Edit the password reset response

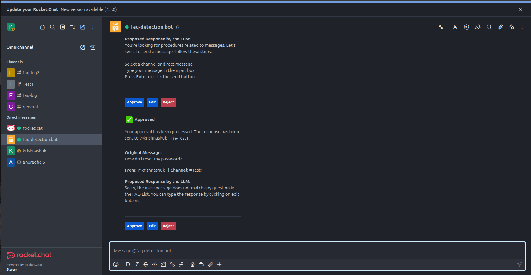[x=152, y=226]
